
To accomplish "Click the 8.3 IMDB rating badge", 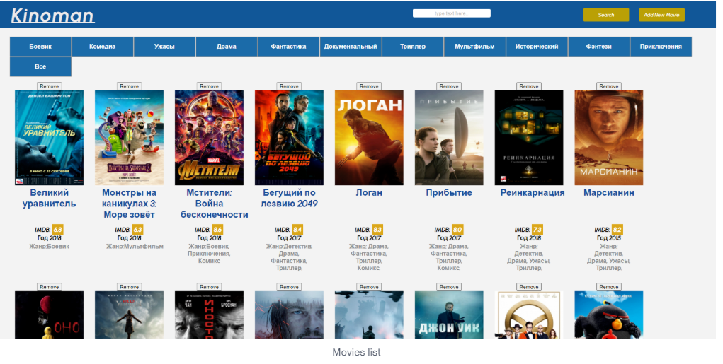I will (x=377, y=230).
